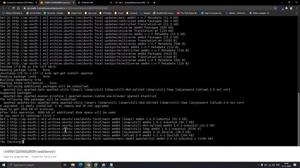The height and width of the screenshot is (168, 300).
Task: Show hidden system tray icons
Action: pyautogui.click(x=258, y=165)
